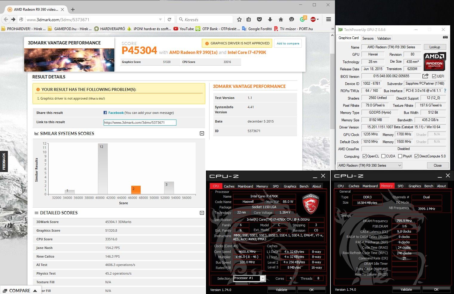Open a new browser tab with plus

pos(73,10)
